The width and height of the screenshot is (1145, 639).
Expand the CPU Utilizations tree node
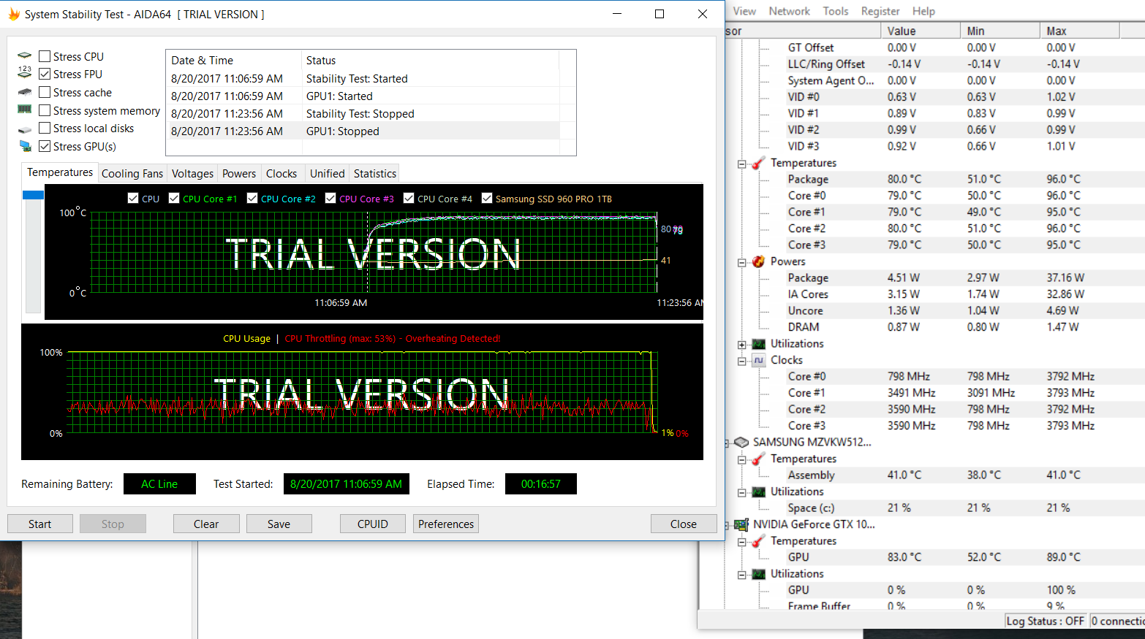pos(741,345)
